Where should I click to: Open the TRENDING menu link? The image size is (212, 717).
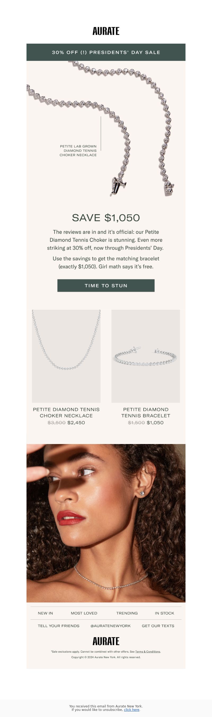pos(127,613)
